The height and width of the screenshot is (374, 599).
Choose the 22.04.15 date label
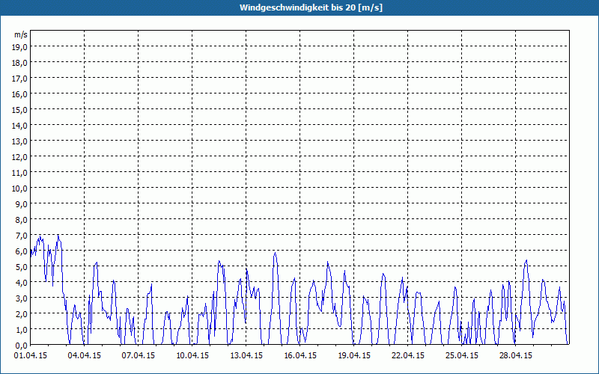408,356
